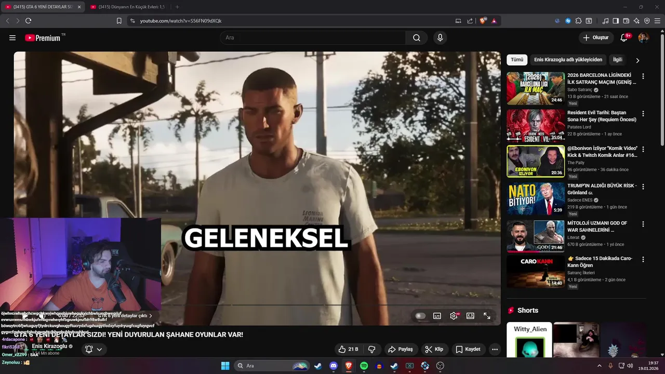The width and height of the screenshot is (665, 374).
Task: Open video player settings gear
Action: pyautogui.click(x=454, y=316)
